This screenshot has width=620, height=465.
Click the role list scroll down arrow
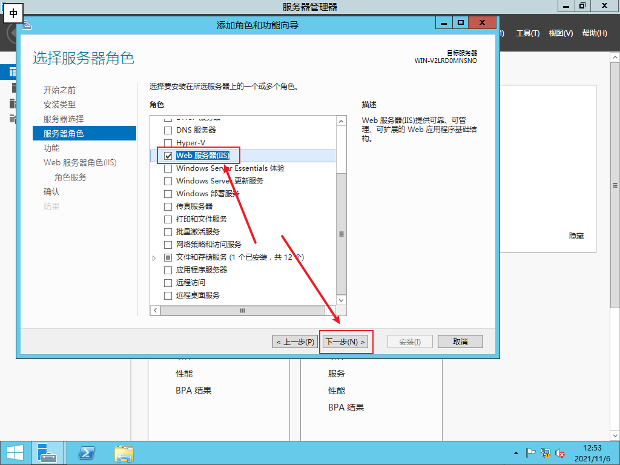(x=341, y=300)
